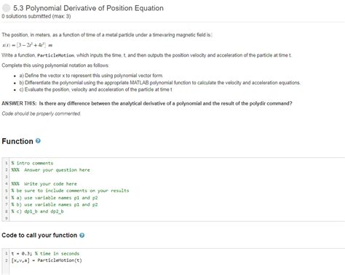Click the 'dp1_b and dp2_b' comment line
The image size is (345, 275).
[x=37, y=212]
